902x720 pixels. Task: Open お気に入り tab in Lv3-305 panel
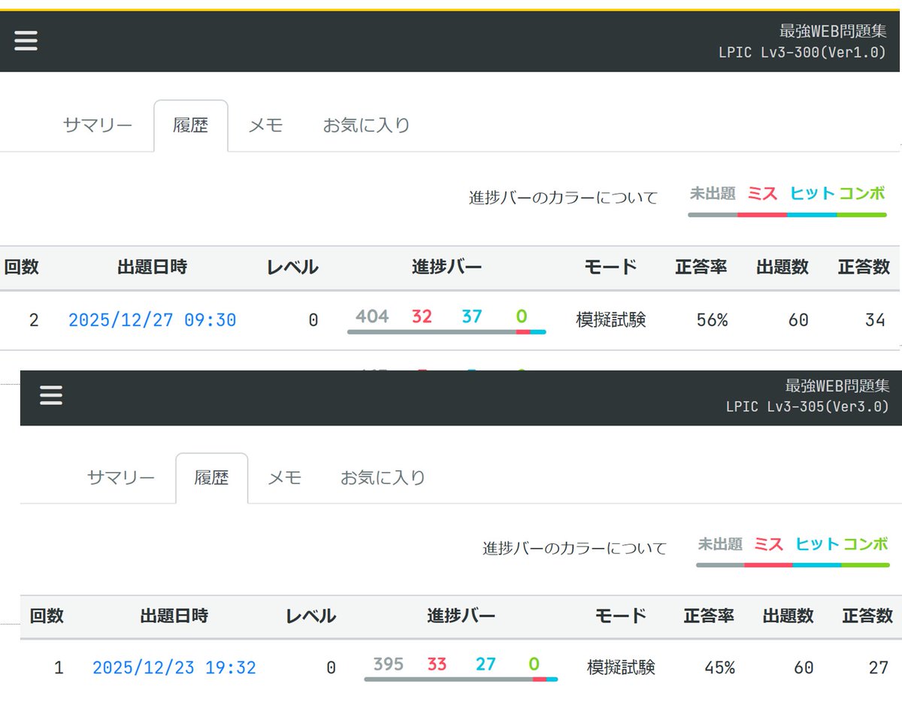(x=383, y=477)
